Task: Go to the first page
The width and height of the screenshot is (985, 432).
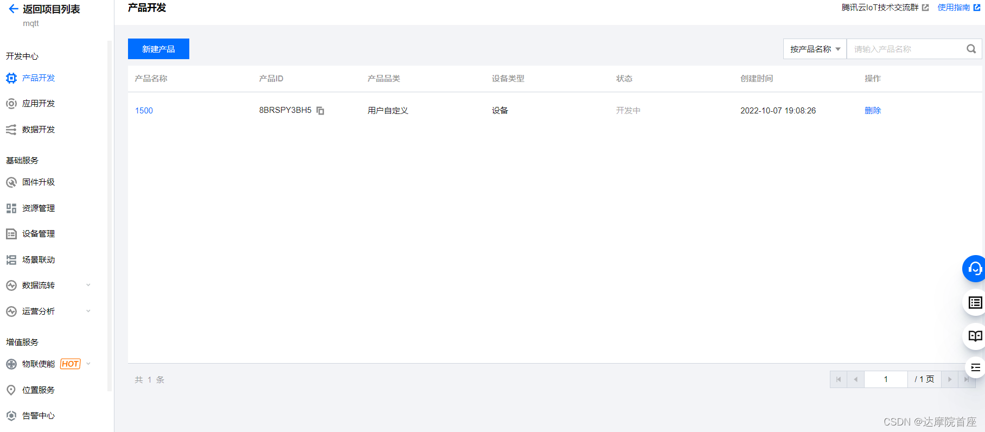Action: (839, 379)
